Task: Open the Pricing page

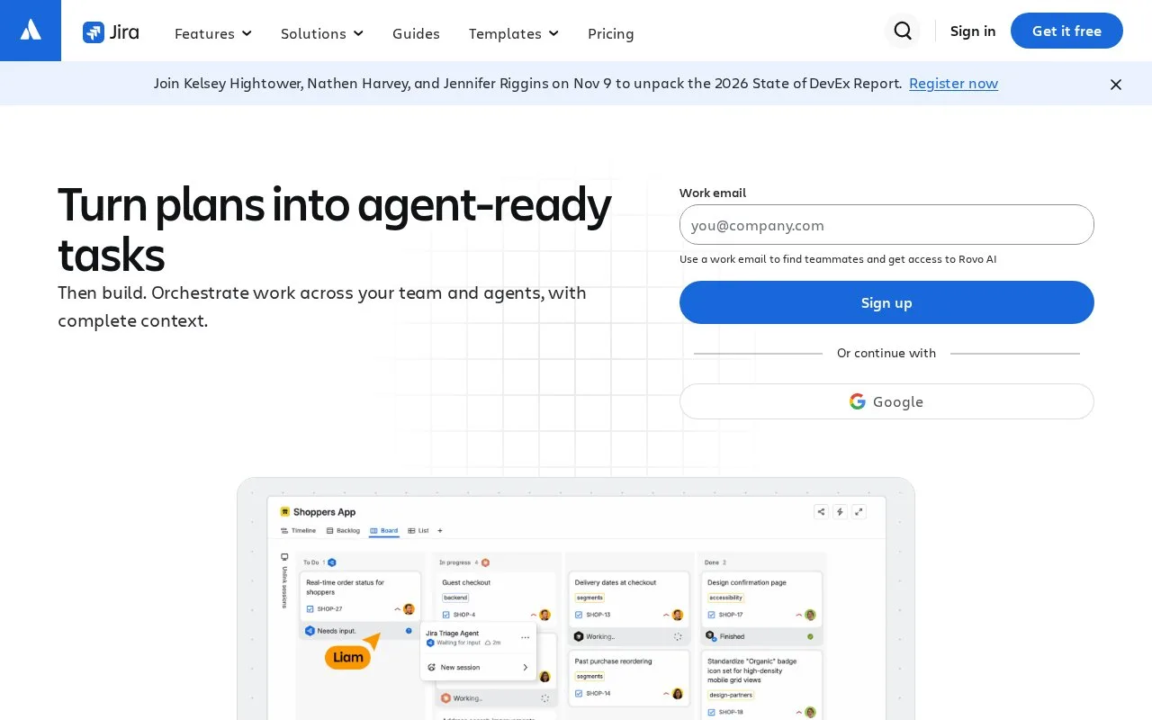Action: (611, 33)
